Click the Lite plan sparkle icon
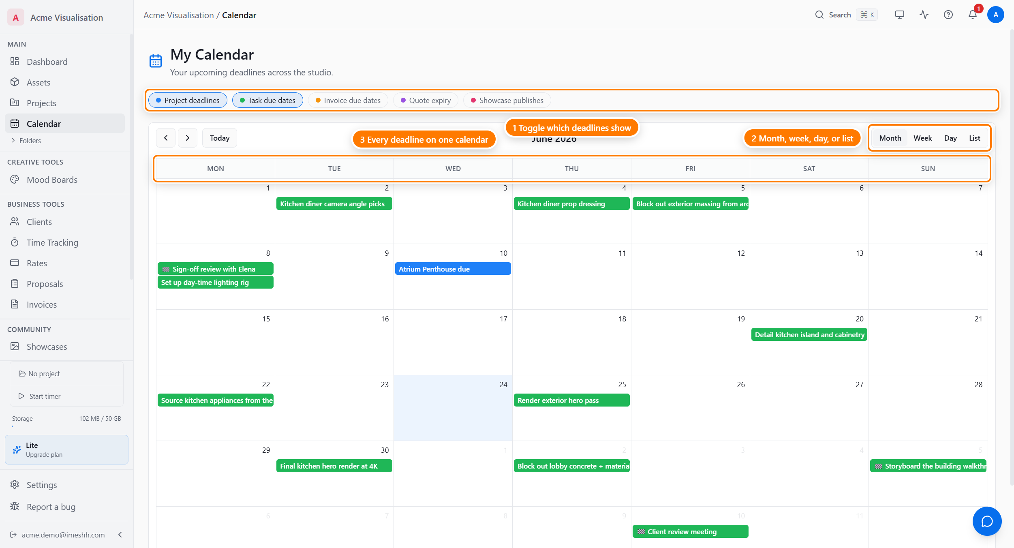This screenshot has width=1014, height=548. [17, 450]
